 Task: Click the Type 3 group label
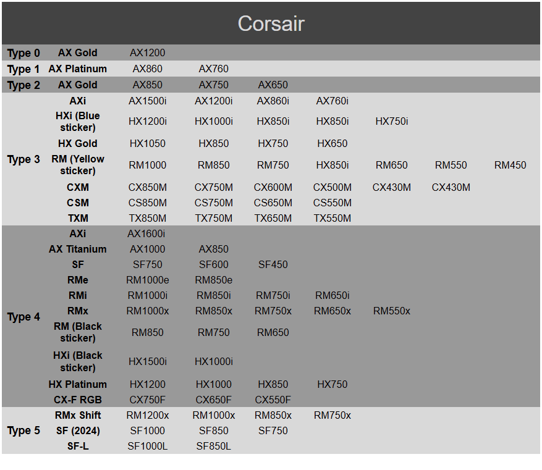23,159
